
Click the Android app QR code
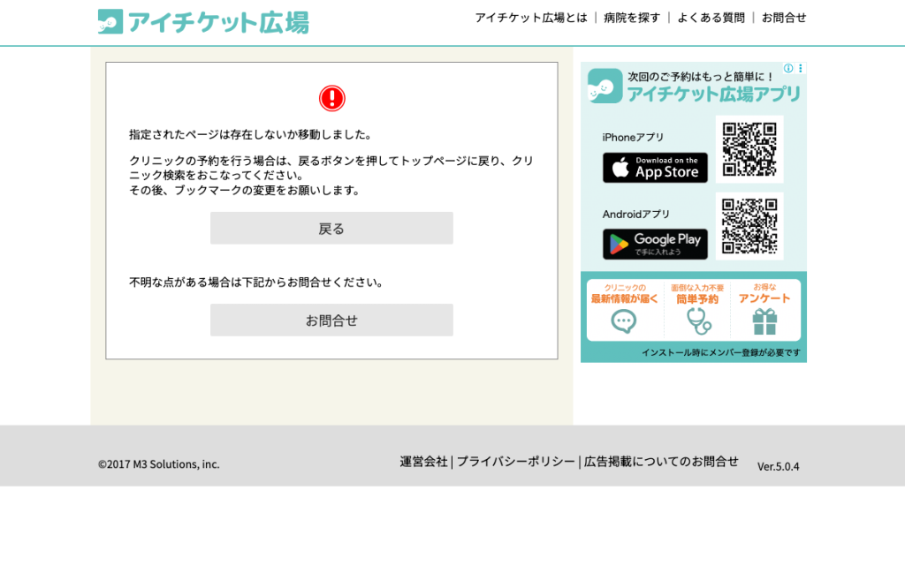click(x=749, y=226)
